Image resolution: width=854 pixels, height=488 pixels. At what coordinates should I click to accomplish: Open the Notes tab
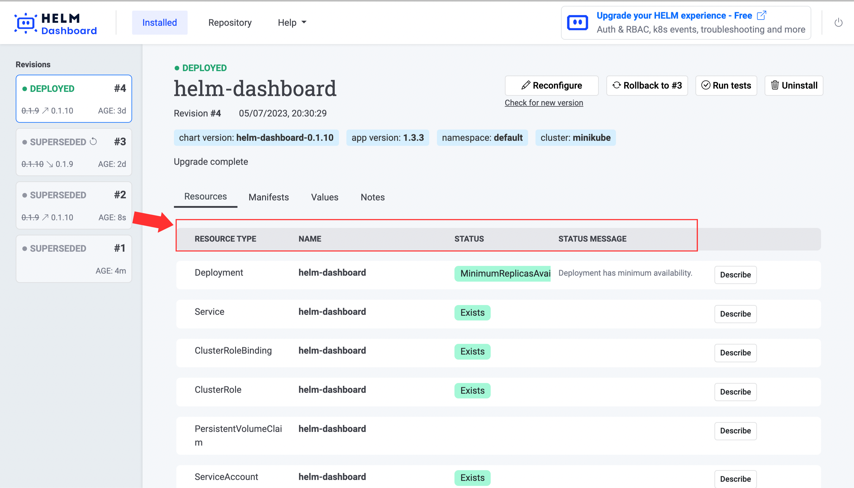point(373,197)
